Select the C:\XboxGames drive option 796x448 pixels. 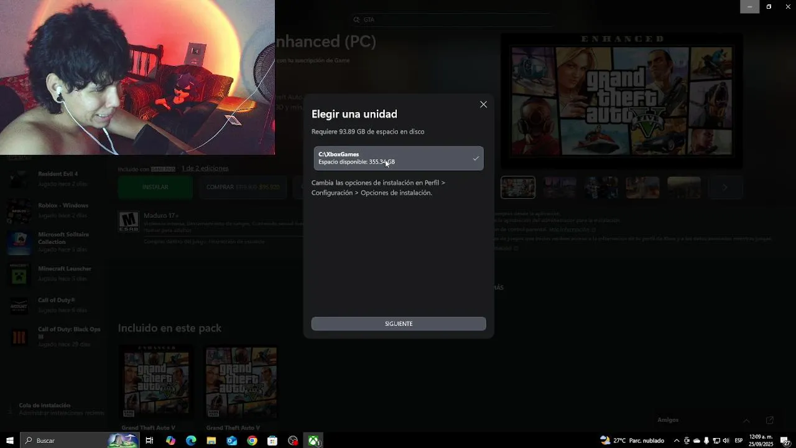[x=399, y=158]
